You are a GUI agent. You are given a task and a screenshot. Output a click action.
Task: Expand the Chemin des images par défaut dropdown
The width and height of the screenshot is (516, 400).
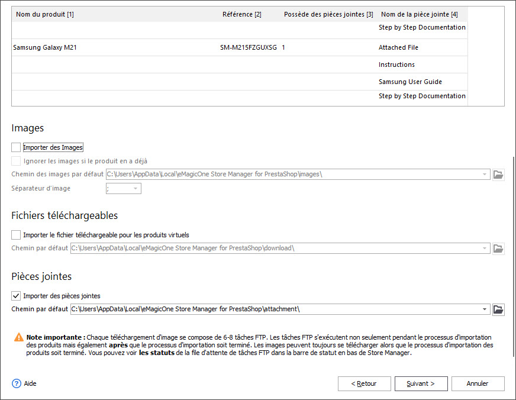(x=485, y=175)
